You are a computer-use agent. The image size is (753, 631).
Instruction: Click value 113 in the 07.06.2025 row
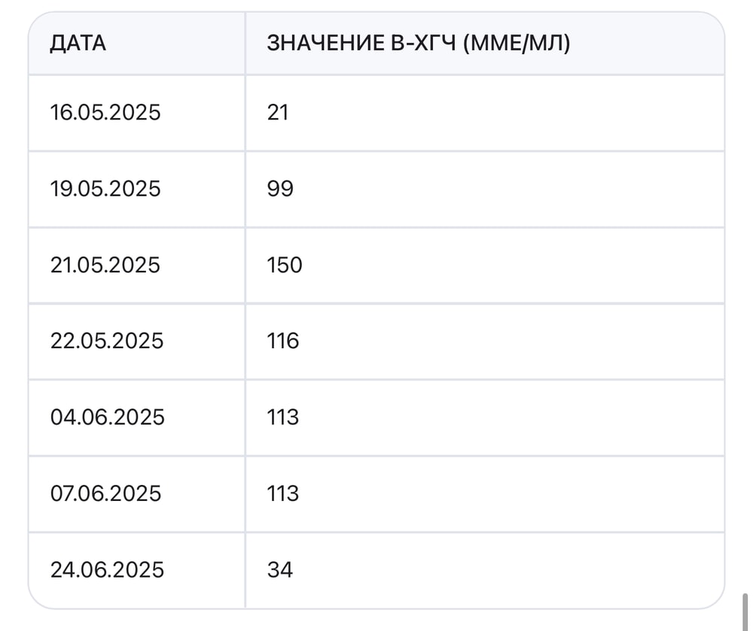282,493
